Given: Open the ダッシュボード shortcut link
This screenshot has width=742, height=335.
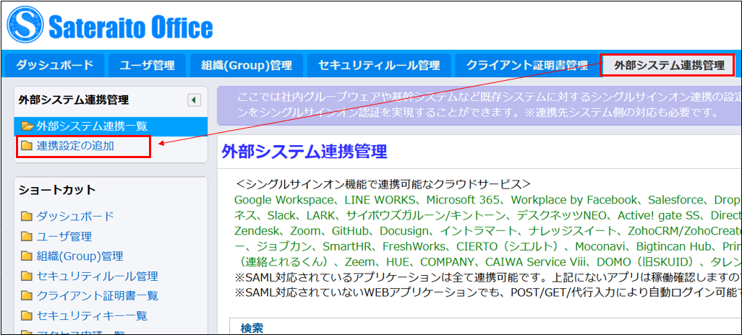Looking at the screenshot, I should tap(75, 217).
